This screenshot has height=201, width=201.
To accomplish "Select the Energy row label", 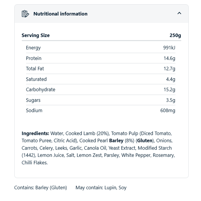I will [33, 48].
